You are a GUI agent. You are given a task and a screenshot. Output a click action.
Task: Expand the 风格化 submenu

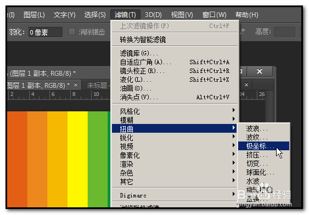coord(175,111)
